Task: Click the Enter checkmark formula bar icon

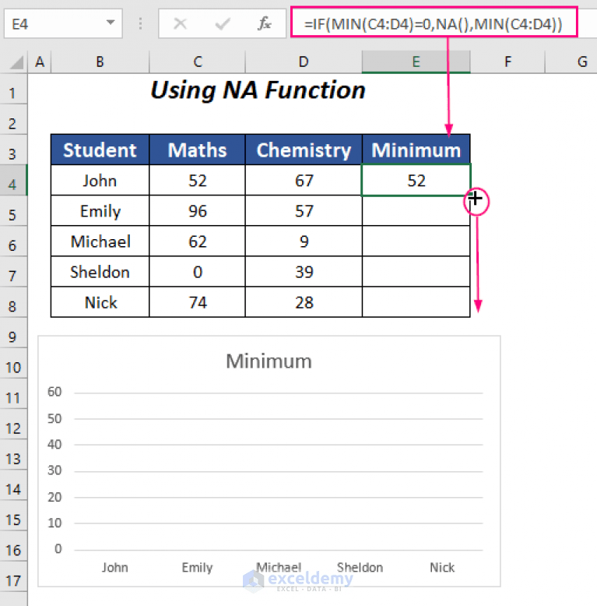Action: pos(223,24)
